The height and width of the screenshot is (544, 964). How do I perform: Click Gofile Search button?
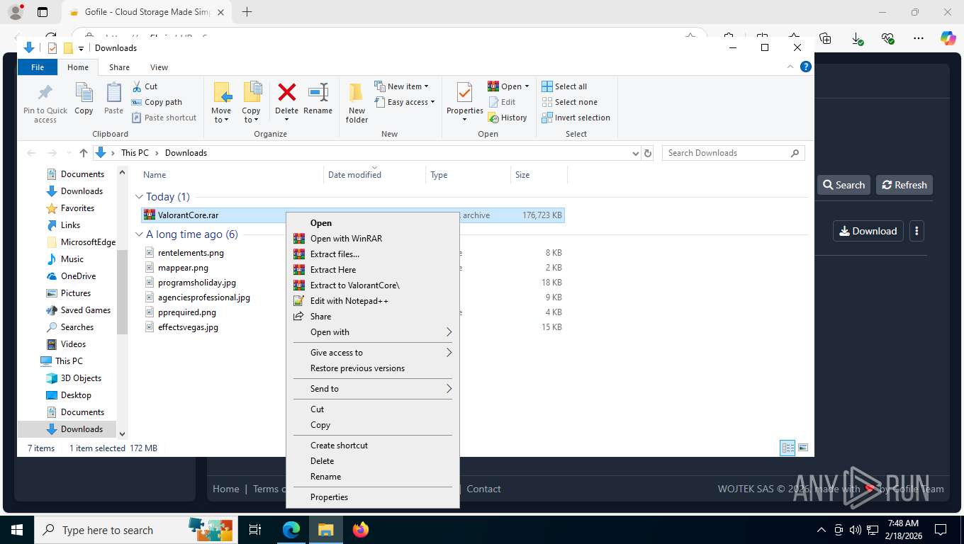tap(843, 185)
